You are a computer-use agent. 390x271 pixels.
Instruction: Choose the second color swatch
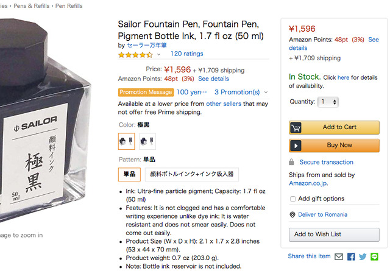[x=147, y=141]
